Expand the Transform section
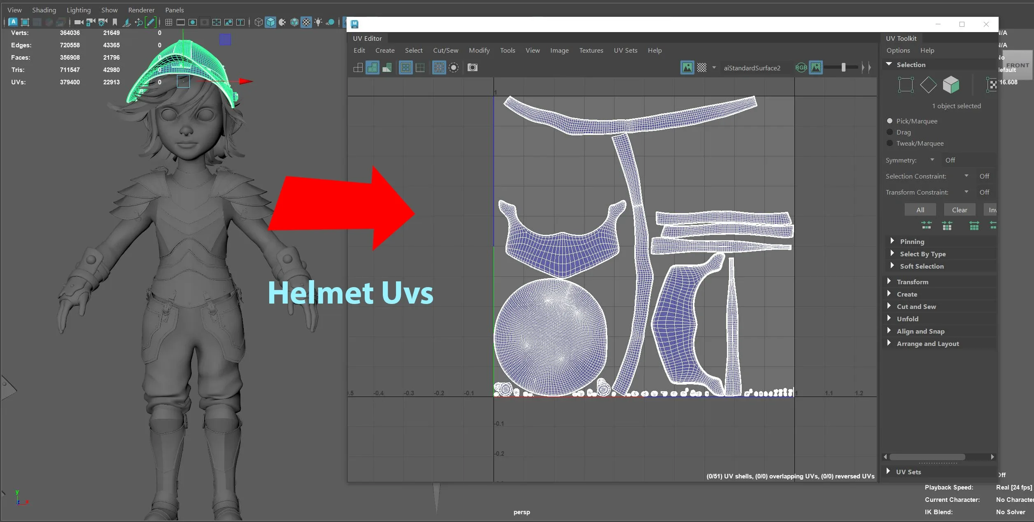 889,281
